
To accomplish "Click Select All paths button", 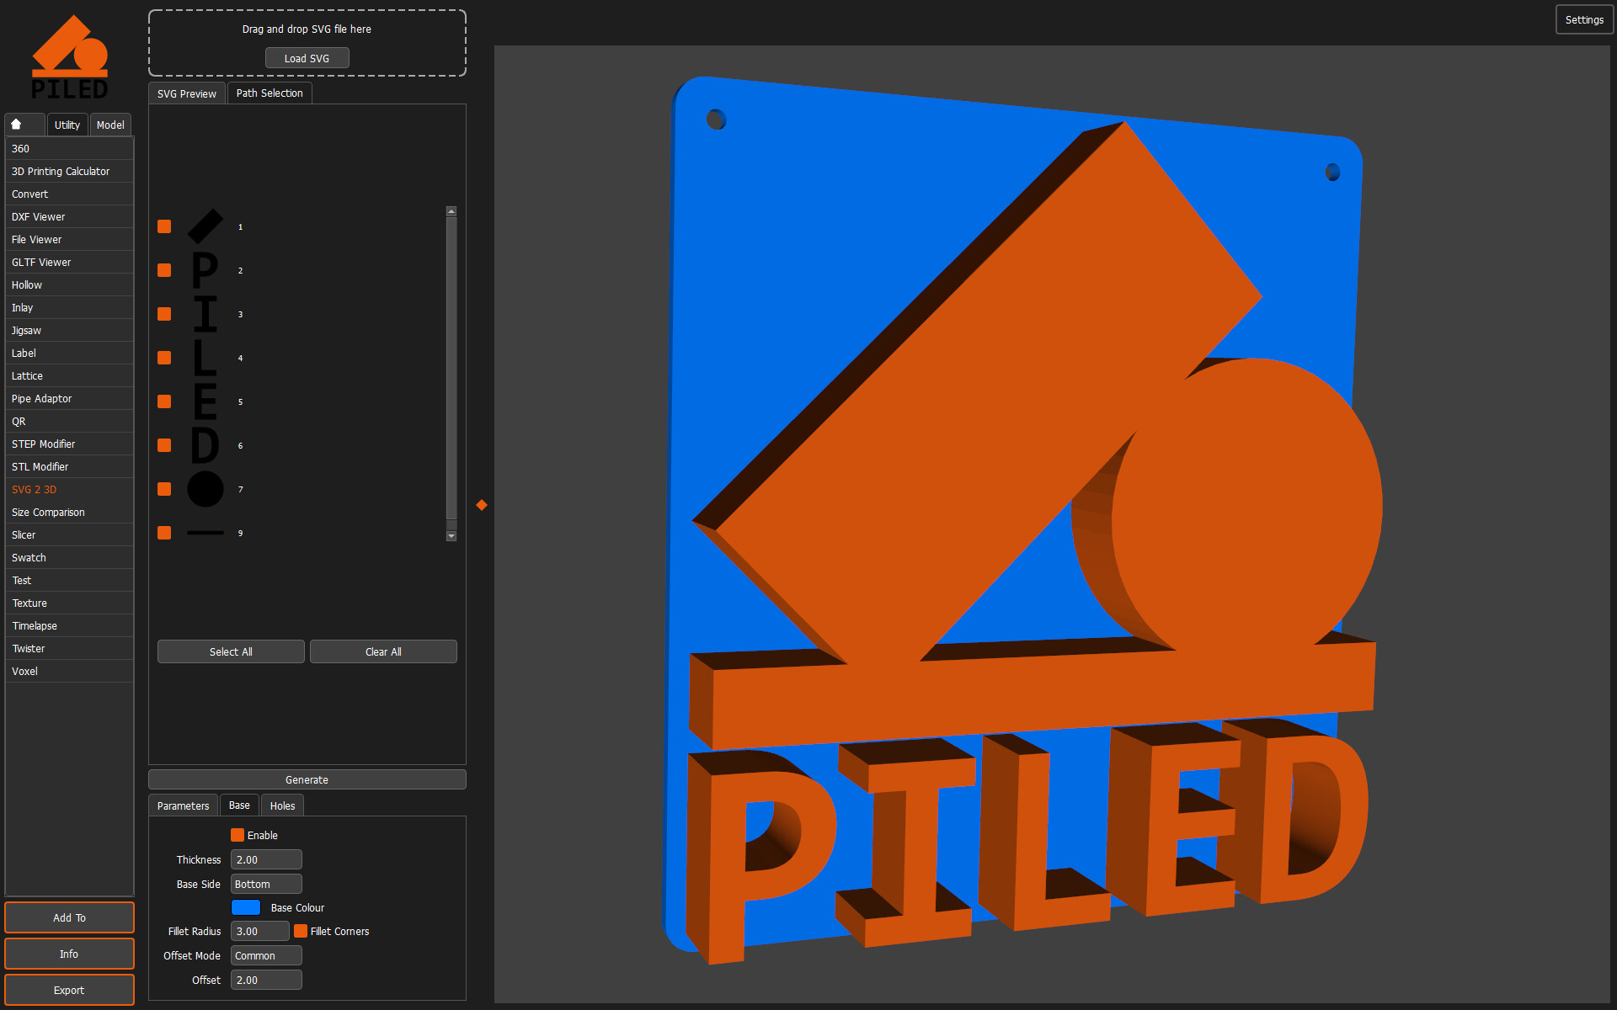I will coord(231,651).
